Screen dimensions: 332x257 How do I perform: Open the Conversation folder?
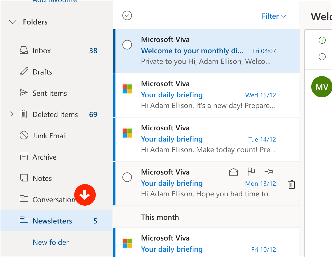56,200
